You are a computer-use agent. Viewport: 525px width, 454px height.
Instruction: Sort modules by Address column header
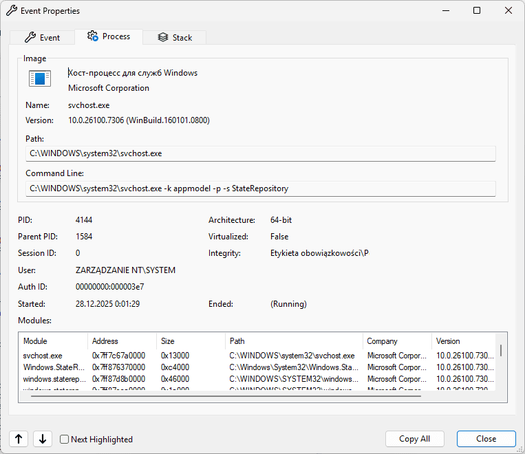pos(122,341)
